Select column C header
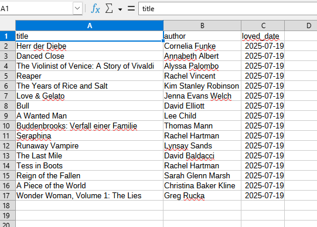 click(263, 25)
